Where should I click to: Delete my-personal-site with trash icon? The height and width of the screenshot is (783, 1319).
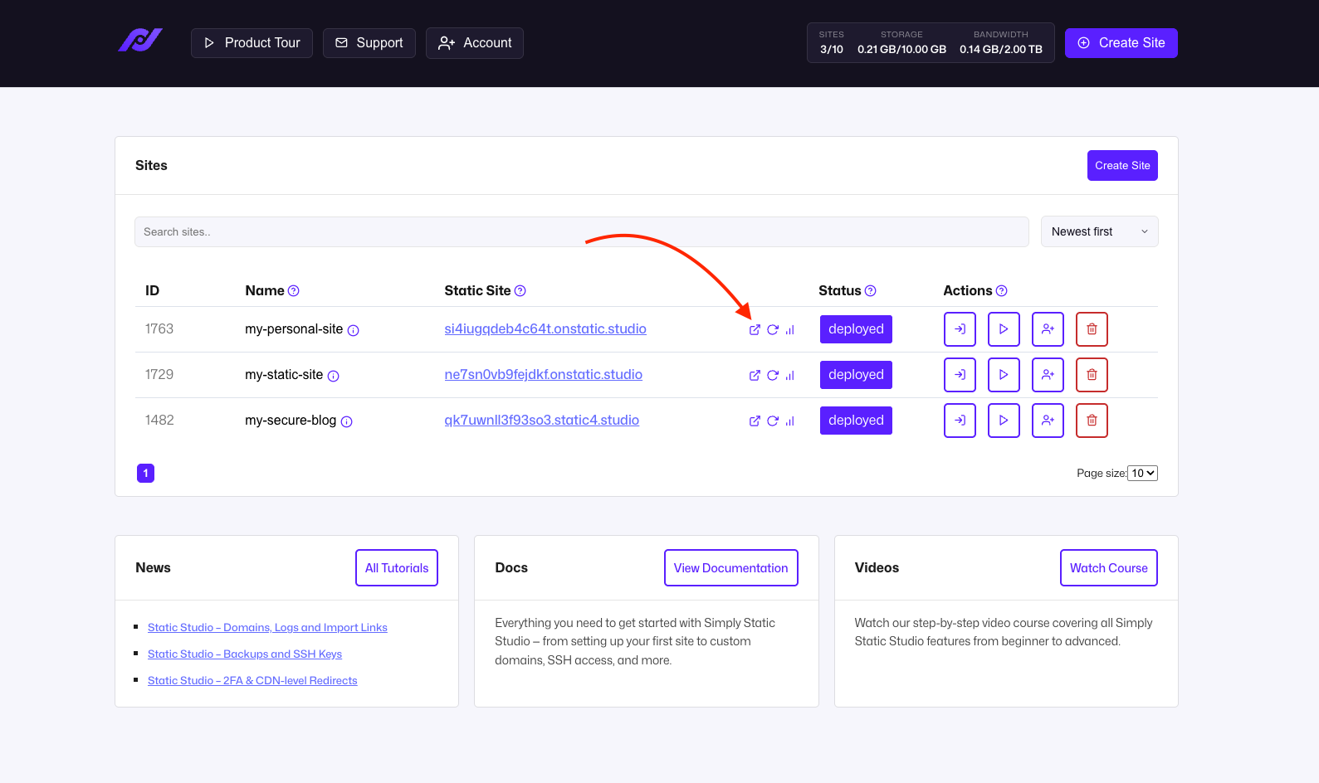1092,329
